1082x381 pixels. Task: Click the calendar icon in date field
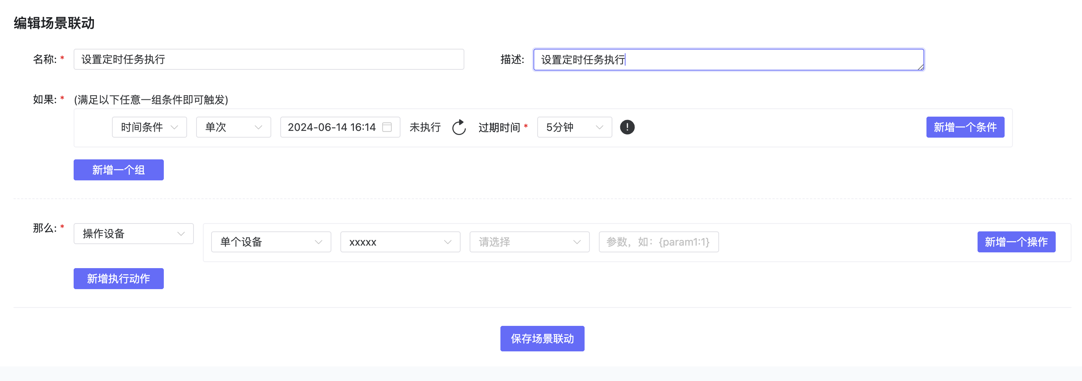(387, 127)
